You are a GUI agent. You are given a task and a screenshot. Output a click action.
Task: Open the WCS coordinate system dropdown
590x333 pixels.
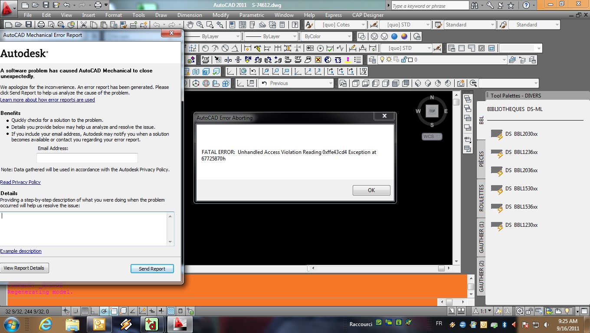pyautogui.click(x=432, y=137)
